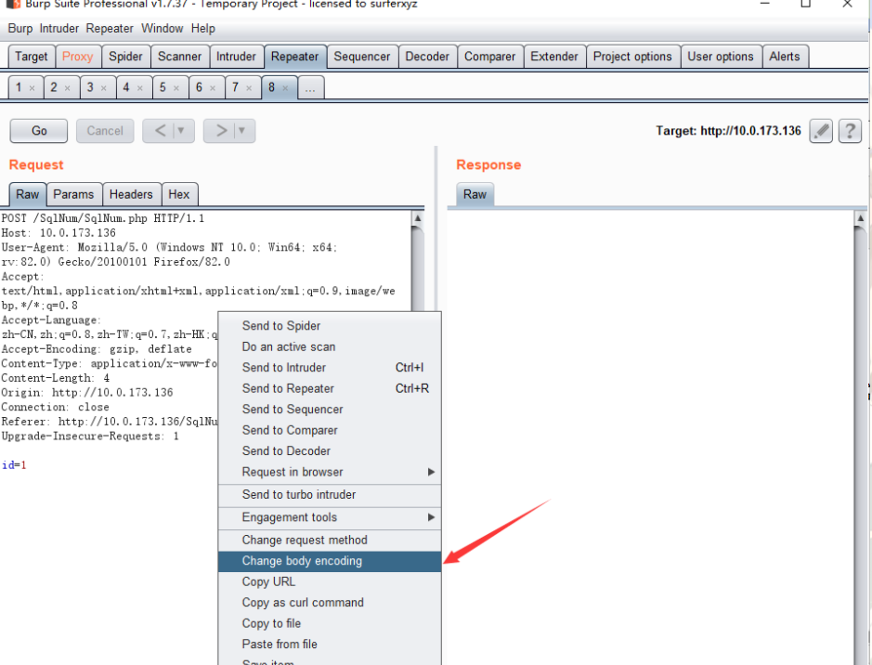Close Repeater tab 2 with its x
Screen dimensions: 872x665
coord(67,88)
